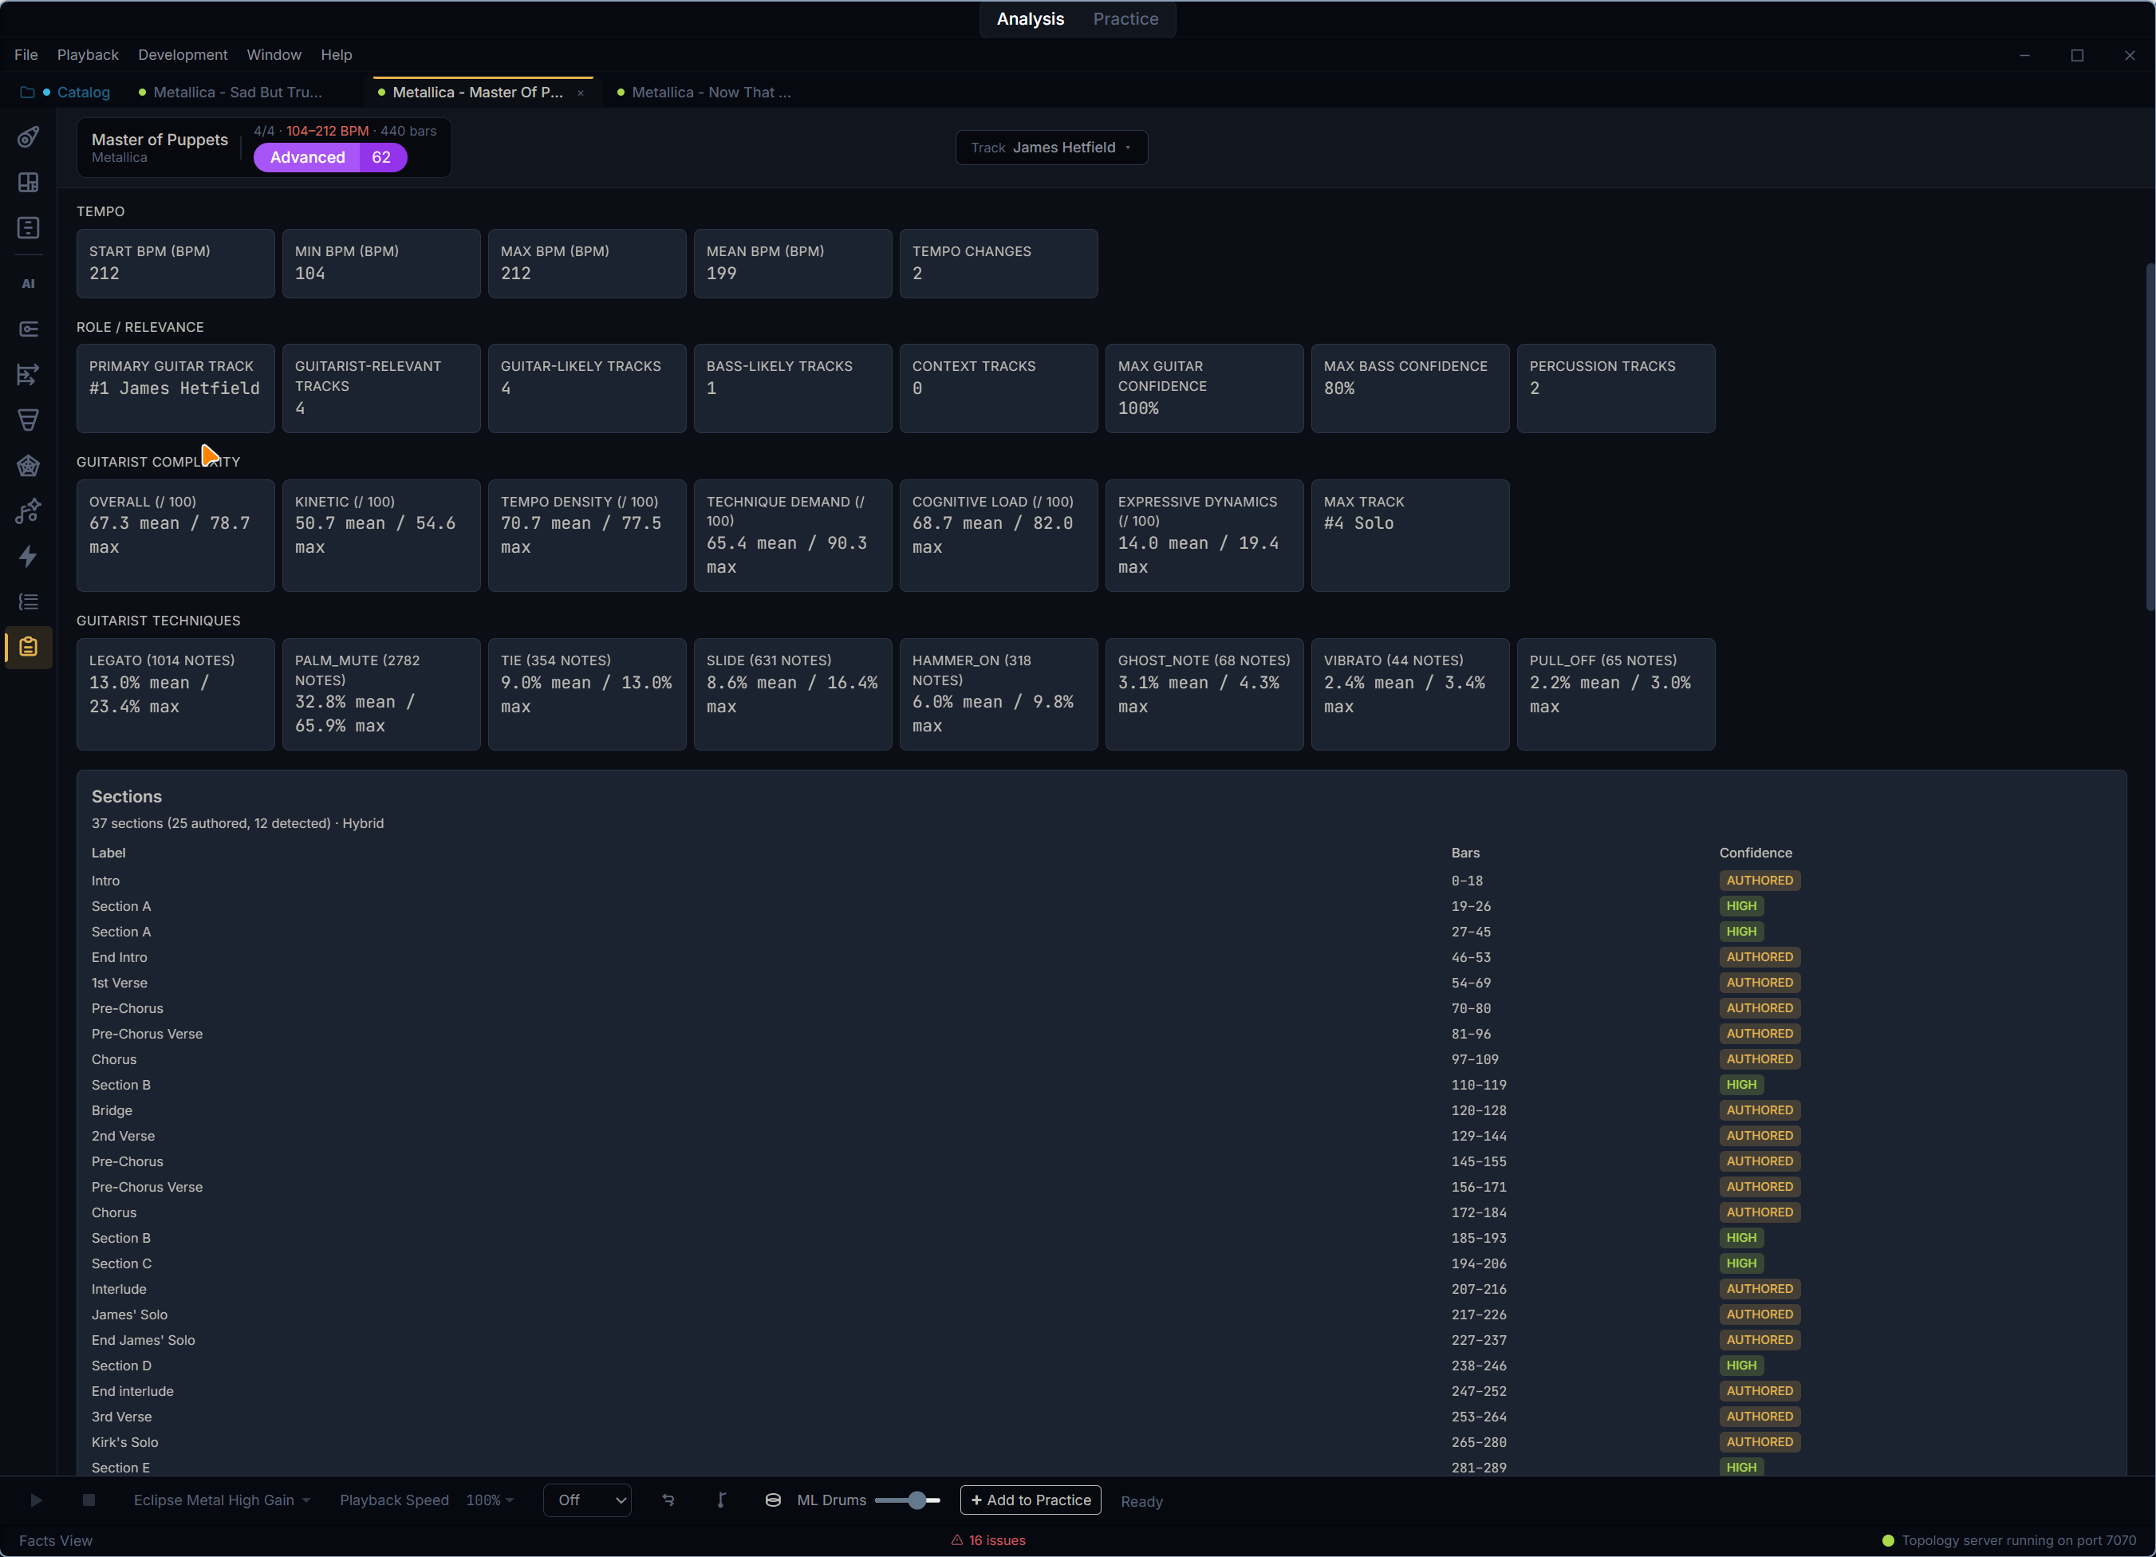Select the Section C row
2156x1557 pixels.
1101,1263
